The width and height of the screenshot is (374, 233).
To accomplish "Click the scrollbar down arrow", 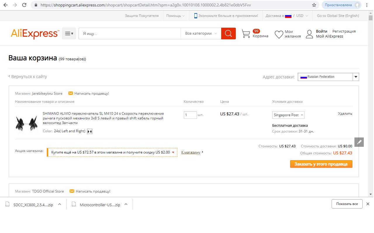I will [x=370, y=194].
